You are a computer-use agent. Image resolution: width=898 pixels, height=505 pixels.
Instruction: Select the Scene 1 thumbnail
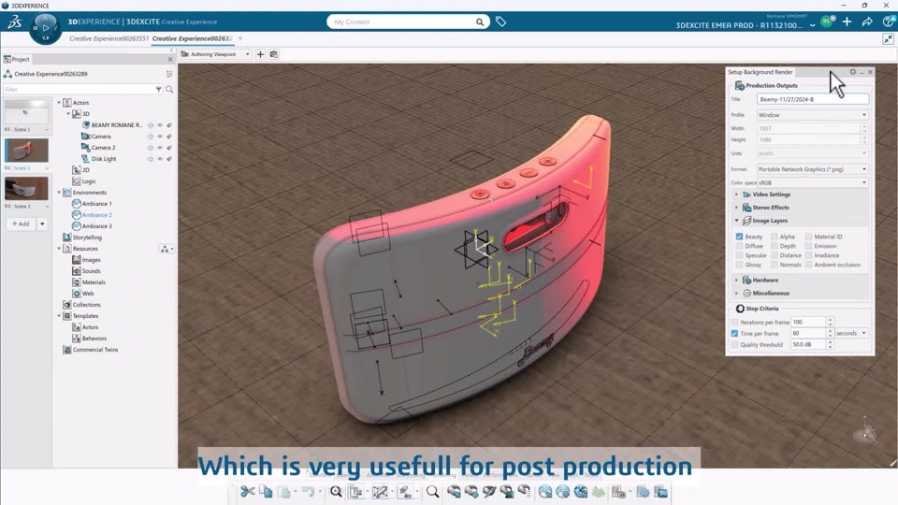[26, 111]
